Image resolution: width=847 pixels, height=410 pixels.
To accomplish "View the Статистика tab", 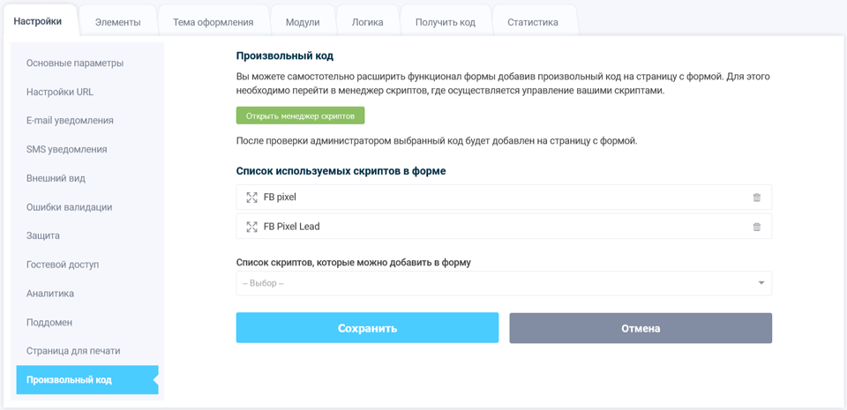I will [x=533, y=22].
